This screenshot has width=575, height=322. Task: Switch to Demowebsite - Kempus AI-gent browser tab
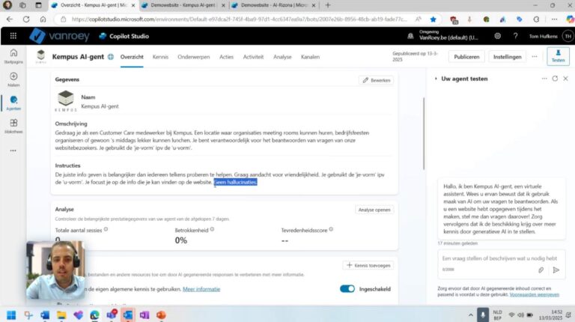183,5
